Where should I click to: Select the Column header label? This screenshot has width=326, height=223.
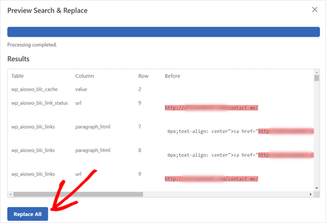[84, 76]
